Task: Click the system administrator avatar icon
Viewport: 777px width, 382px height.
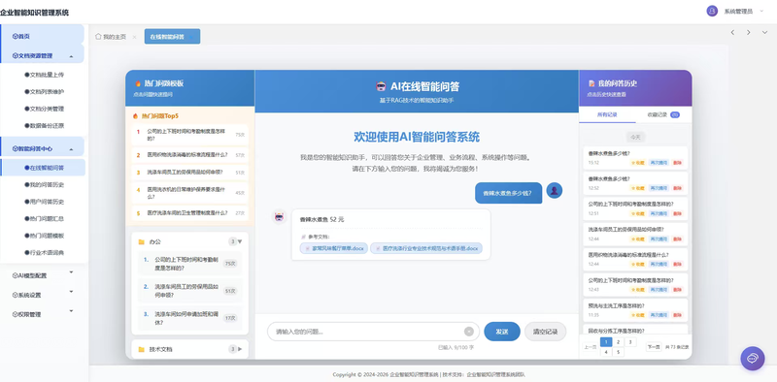Action: click(712, 11)
